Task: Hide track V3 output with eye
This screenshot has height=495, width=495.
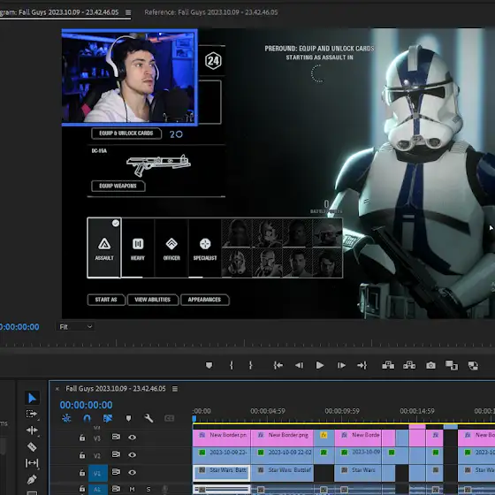Action: coord(133,438)
